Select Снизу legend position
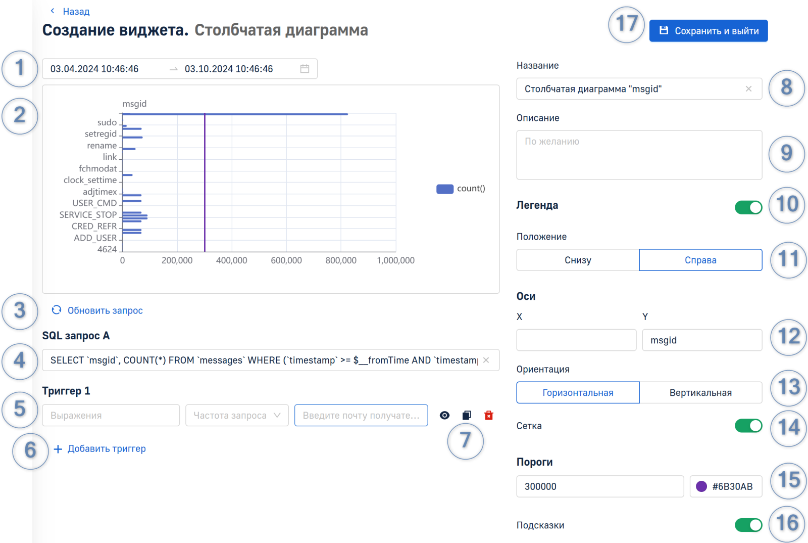This screenshot has height=543, width=808. pyautogui.click(x=578, y=260)
